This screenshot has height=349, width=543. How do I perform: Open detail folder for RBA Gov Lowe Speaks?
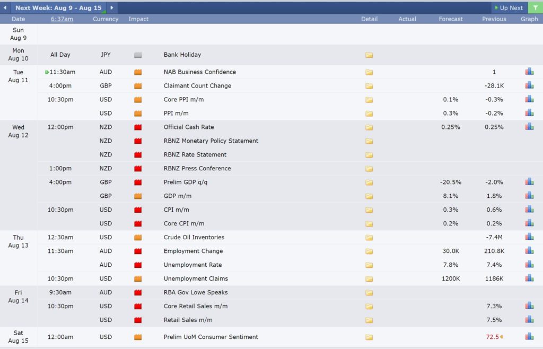[369, 293]
